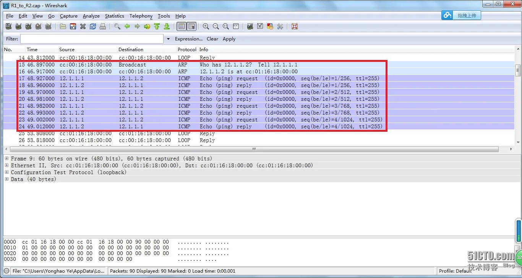Screen dimensions: 522x278
Task: Select packet 17 Echo request seq 1/256
Action: [259, 79]
